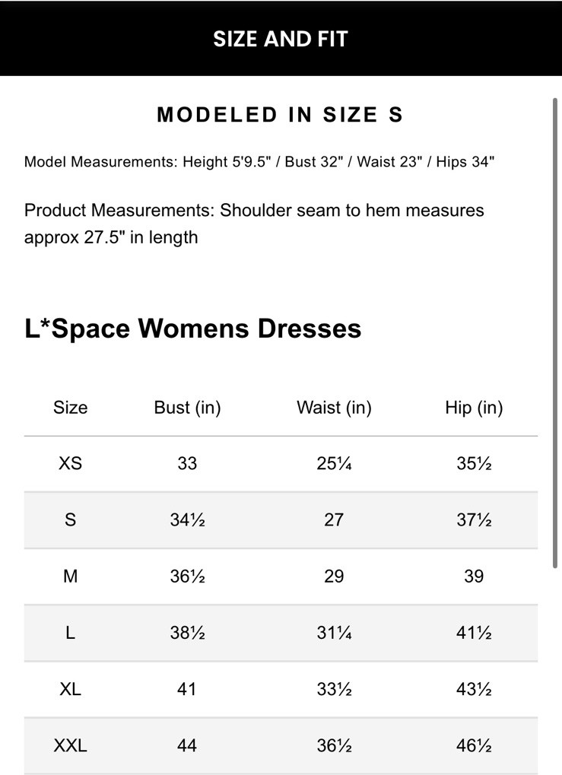Select the XL size row label
562x775 pixels.
click(x=70, y=689)
